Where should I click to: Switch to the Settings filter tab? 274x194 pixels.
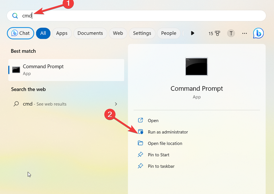[x=142, y=33]
